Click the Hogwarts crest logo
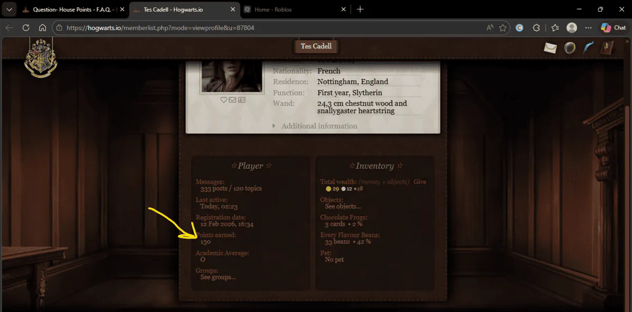The image size is (632, 312). tap(41, 58)
